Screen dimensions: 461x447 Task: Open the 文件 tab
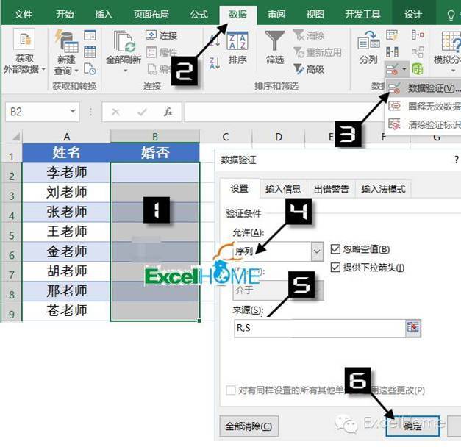pos(24,14)
